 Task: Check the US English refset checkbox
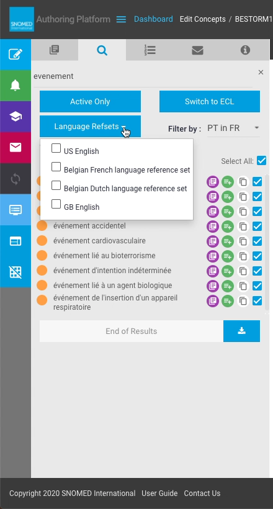pos(56,148)
